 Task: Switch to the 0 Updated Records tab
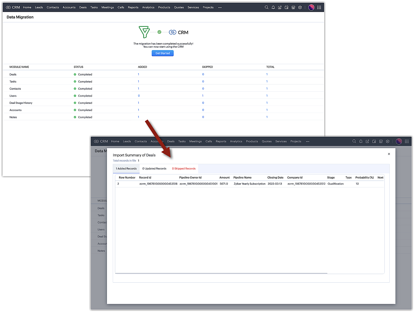[154, 169]
